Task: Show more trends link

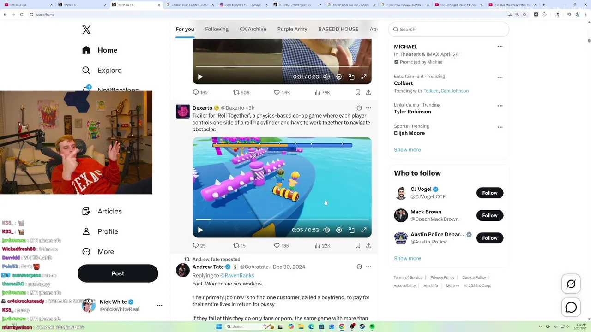Action: [x=407, y=149]
